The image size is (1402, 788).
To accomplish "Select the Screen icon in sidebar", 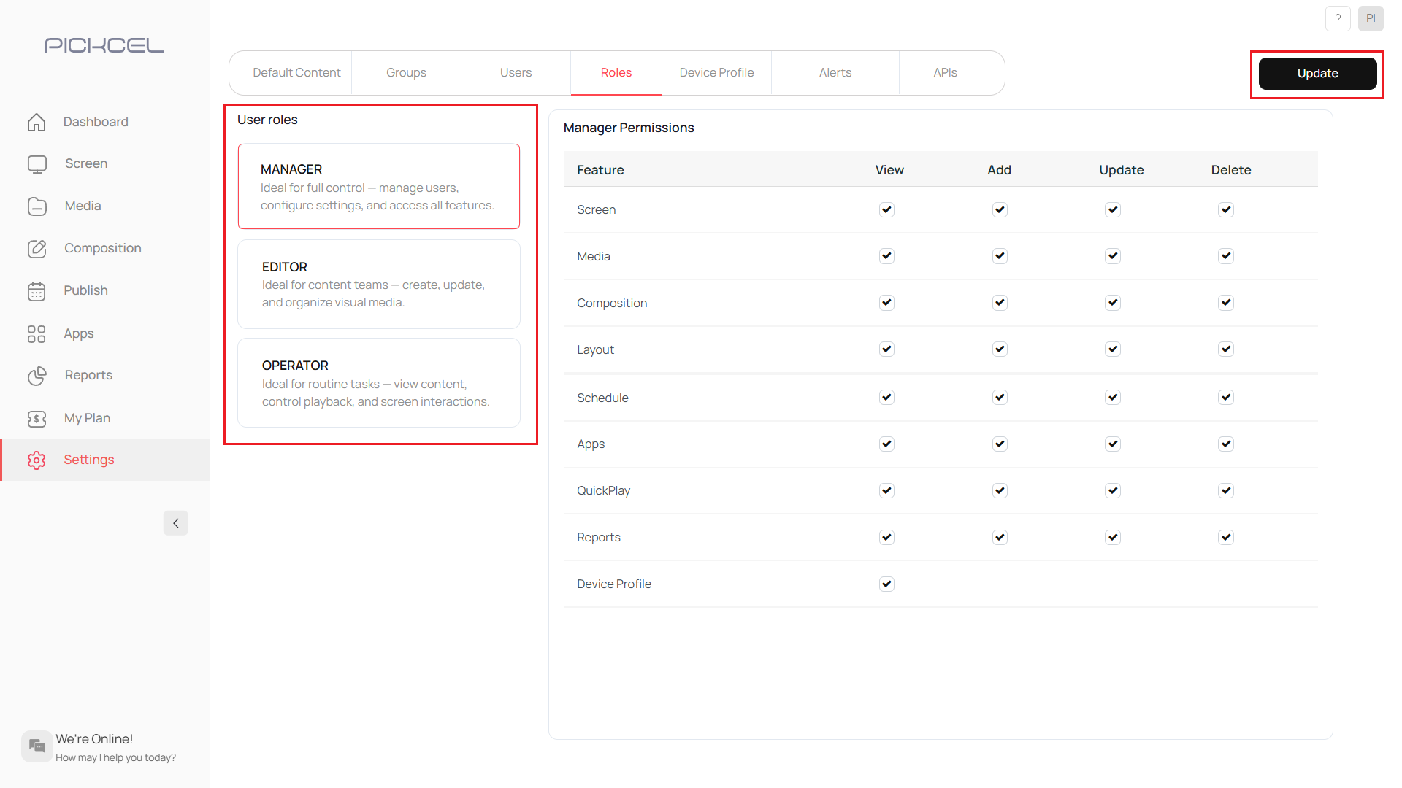I will coord(85,163).
